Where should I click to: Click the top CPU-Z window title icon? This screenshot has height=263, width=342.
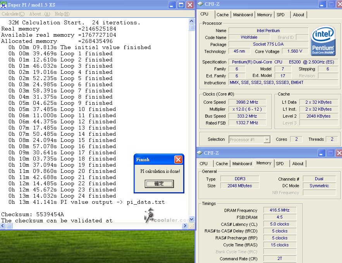point(200,4)
